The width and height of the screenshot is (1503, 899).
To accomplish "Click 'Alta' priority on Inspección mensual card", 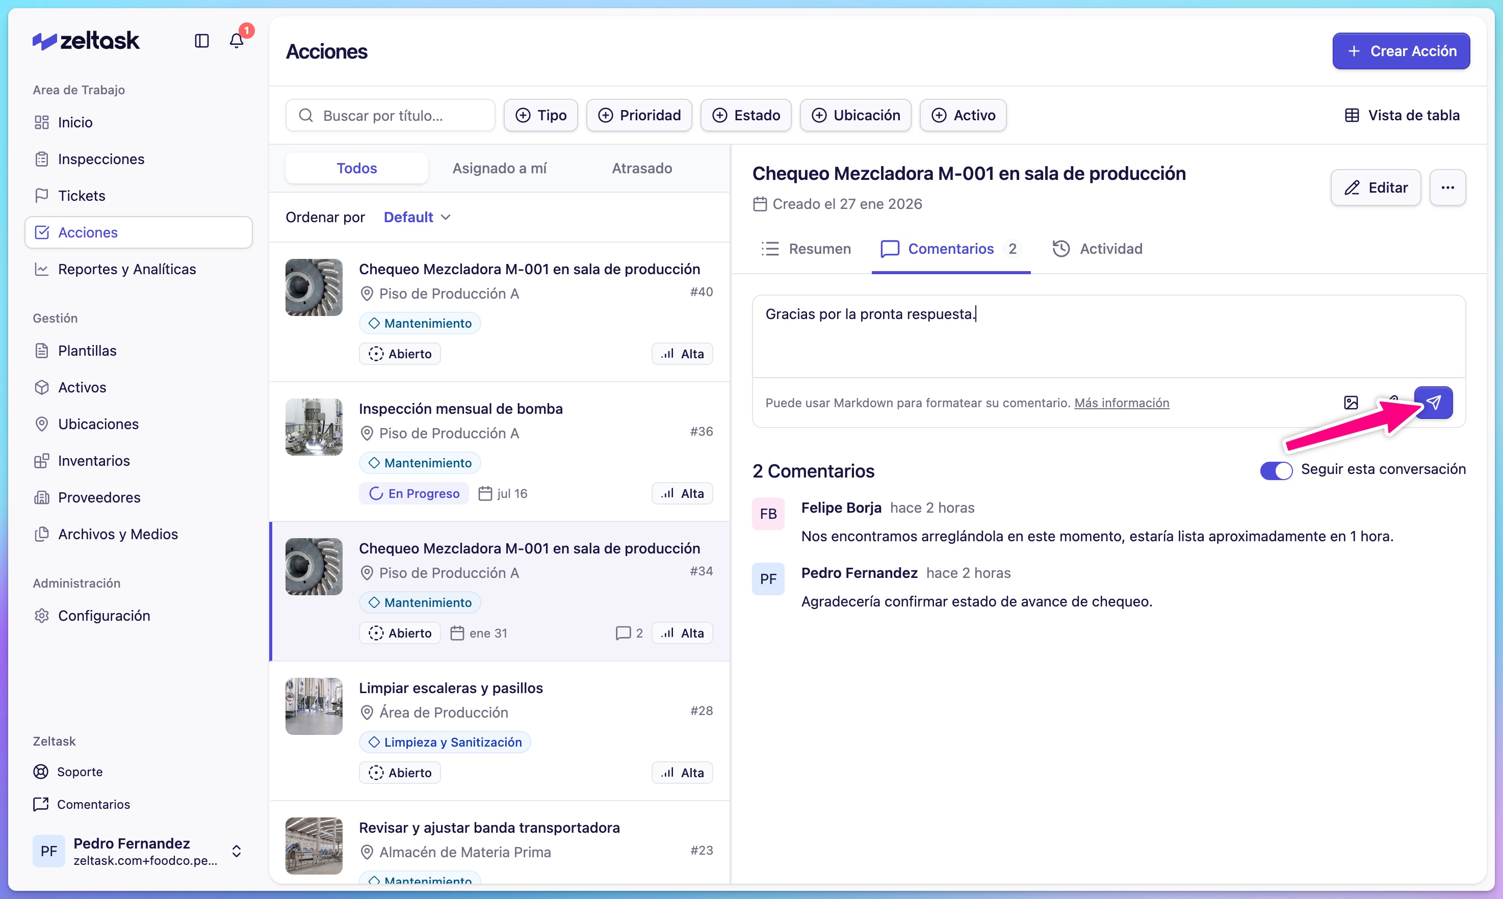I will point(682,494).
